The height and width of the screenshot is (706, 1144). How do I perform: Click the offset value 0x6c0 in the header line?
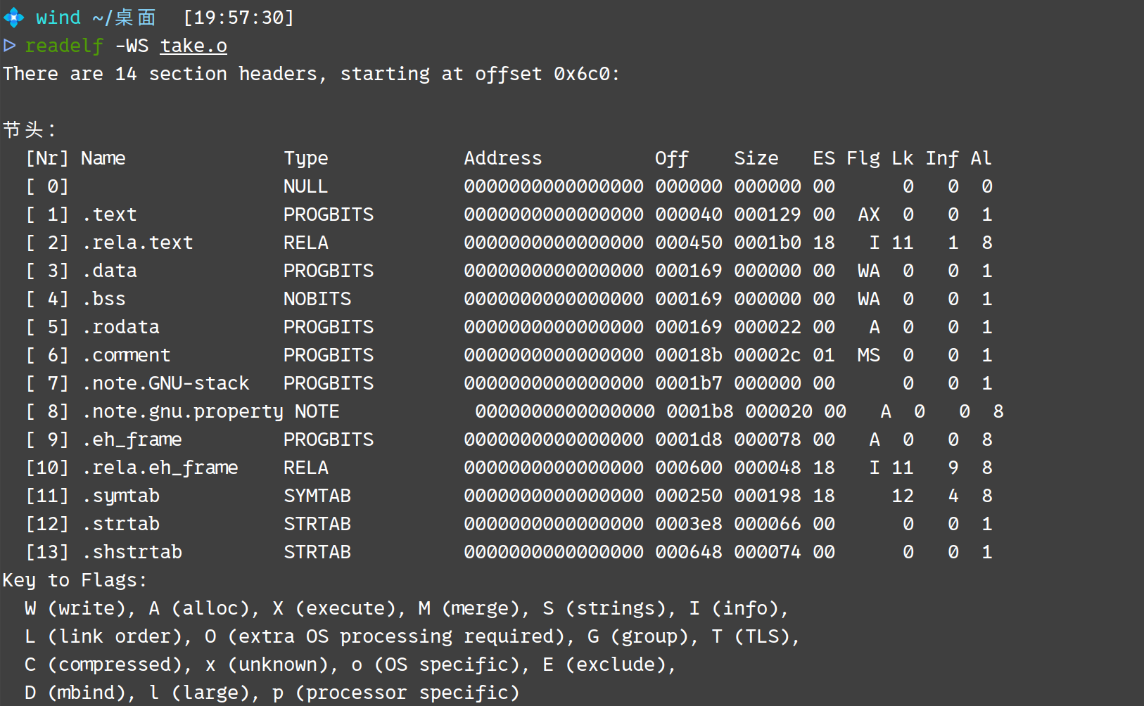pos(582,74)
